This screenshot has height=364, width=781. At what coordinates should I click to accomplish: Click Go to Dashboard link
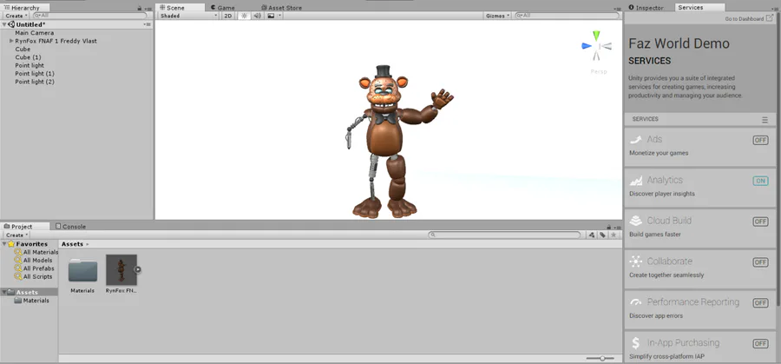click(749, 19)
